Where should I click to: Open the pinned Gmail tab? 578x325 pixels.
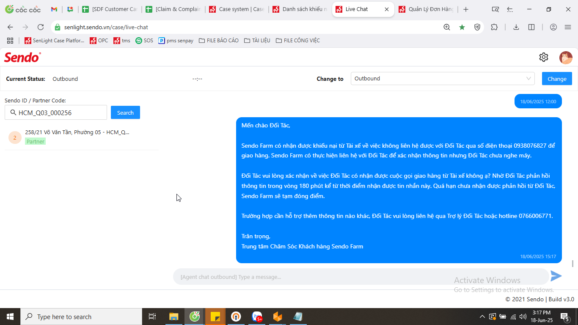[x=54, y=9]
